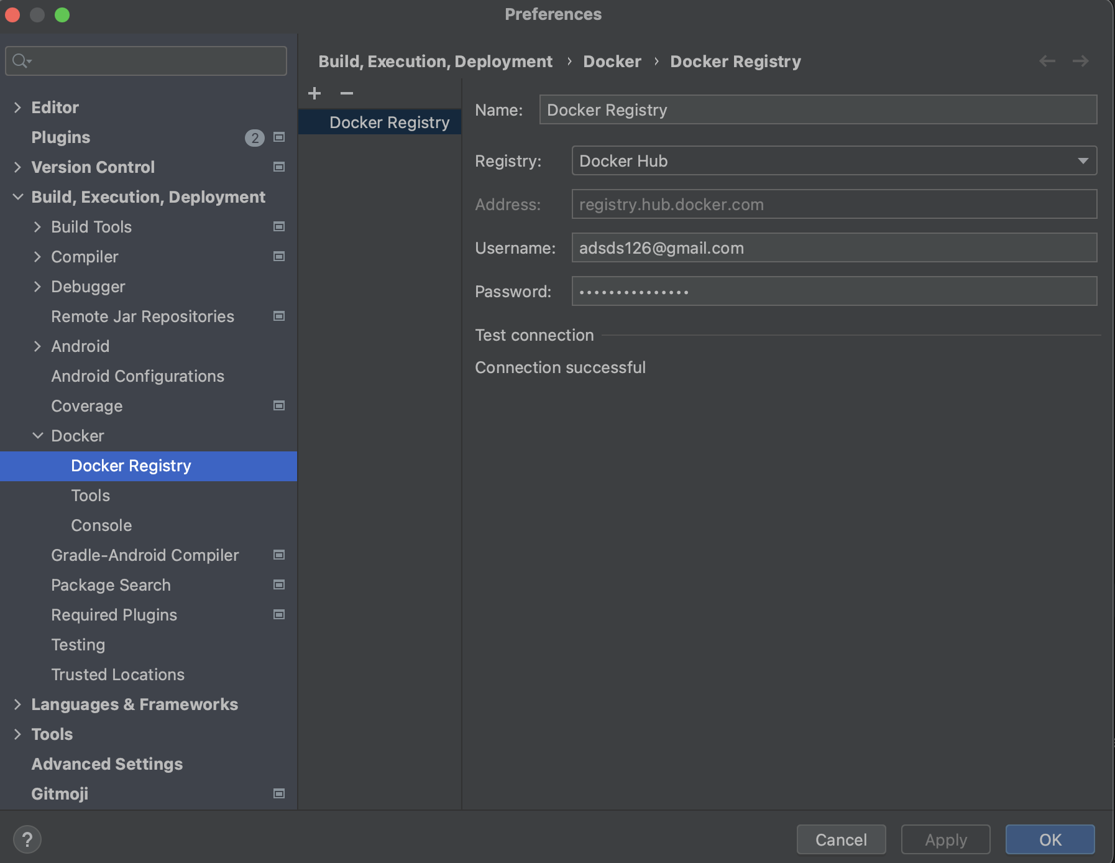
Task: Expand Languages & Frameworks group
Action: [17, 704]
